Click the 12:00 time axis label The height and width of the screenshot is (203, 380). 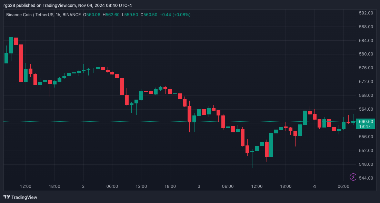[x=26, y=186]
